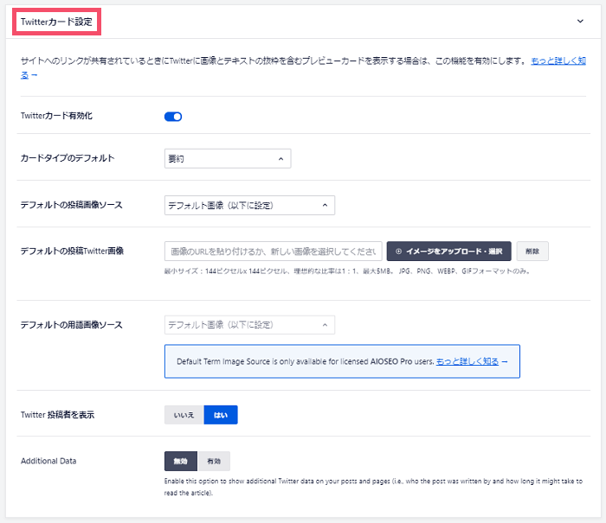The image size is (606, 523).
Task: Click the Twitterカード有効化 label
Action: click(x=56, y=116)
